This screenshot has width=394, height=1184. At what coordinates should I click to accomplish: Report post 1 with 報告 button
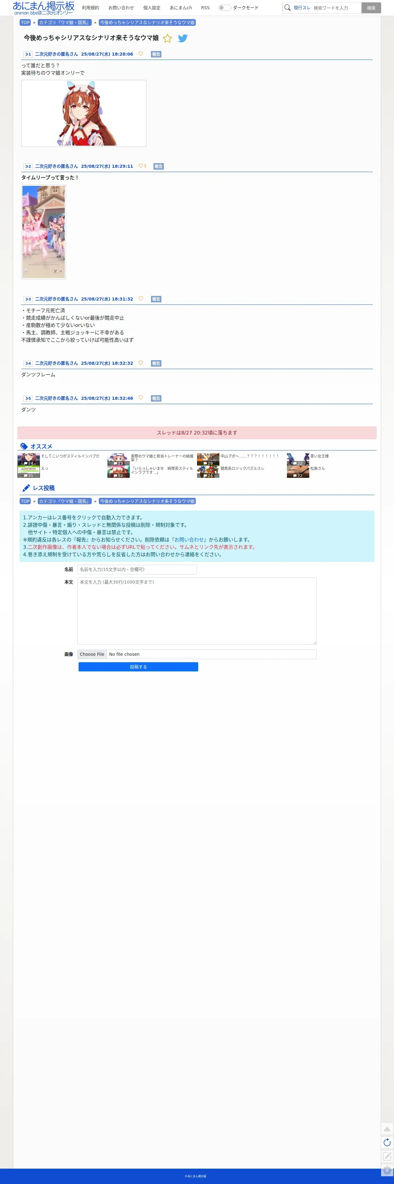[x=156, y=54]
